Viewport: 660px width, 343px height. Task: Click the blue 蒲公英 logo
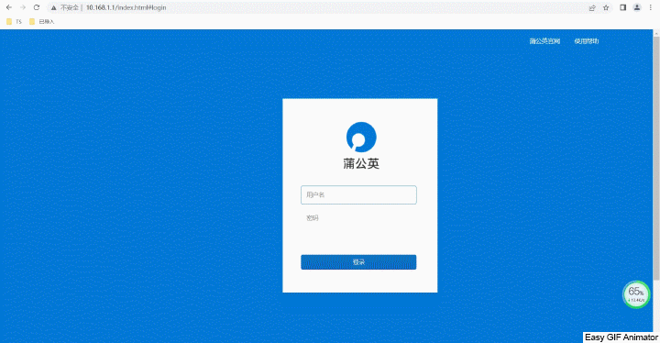click(361, 137)
